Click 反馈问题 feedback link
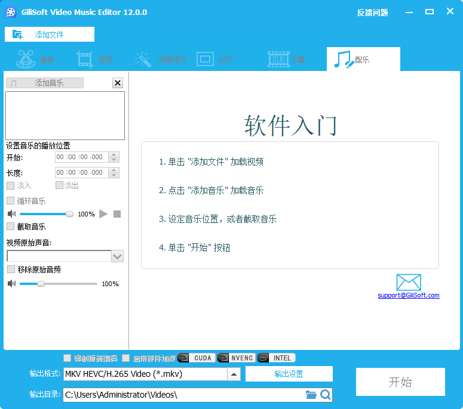 tap(372, 13)
